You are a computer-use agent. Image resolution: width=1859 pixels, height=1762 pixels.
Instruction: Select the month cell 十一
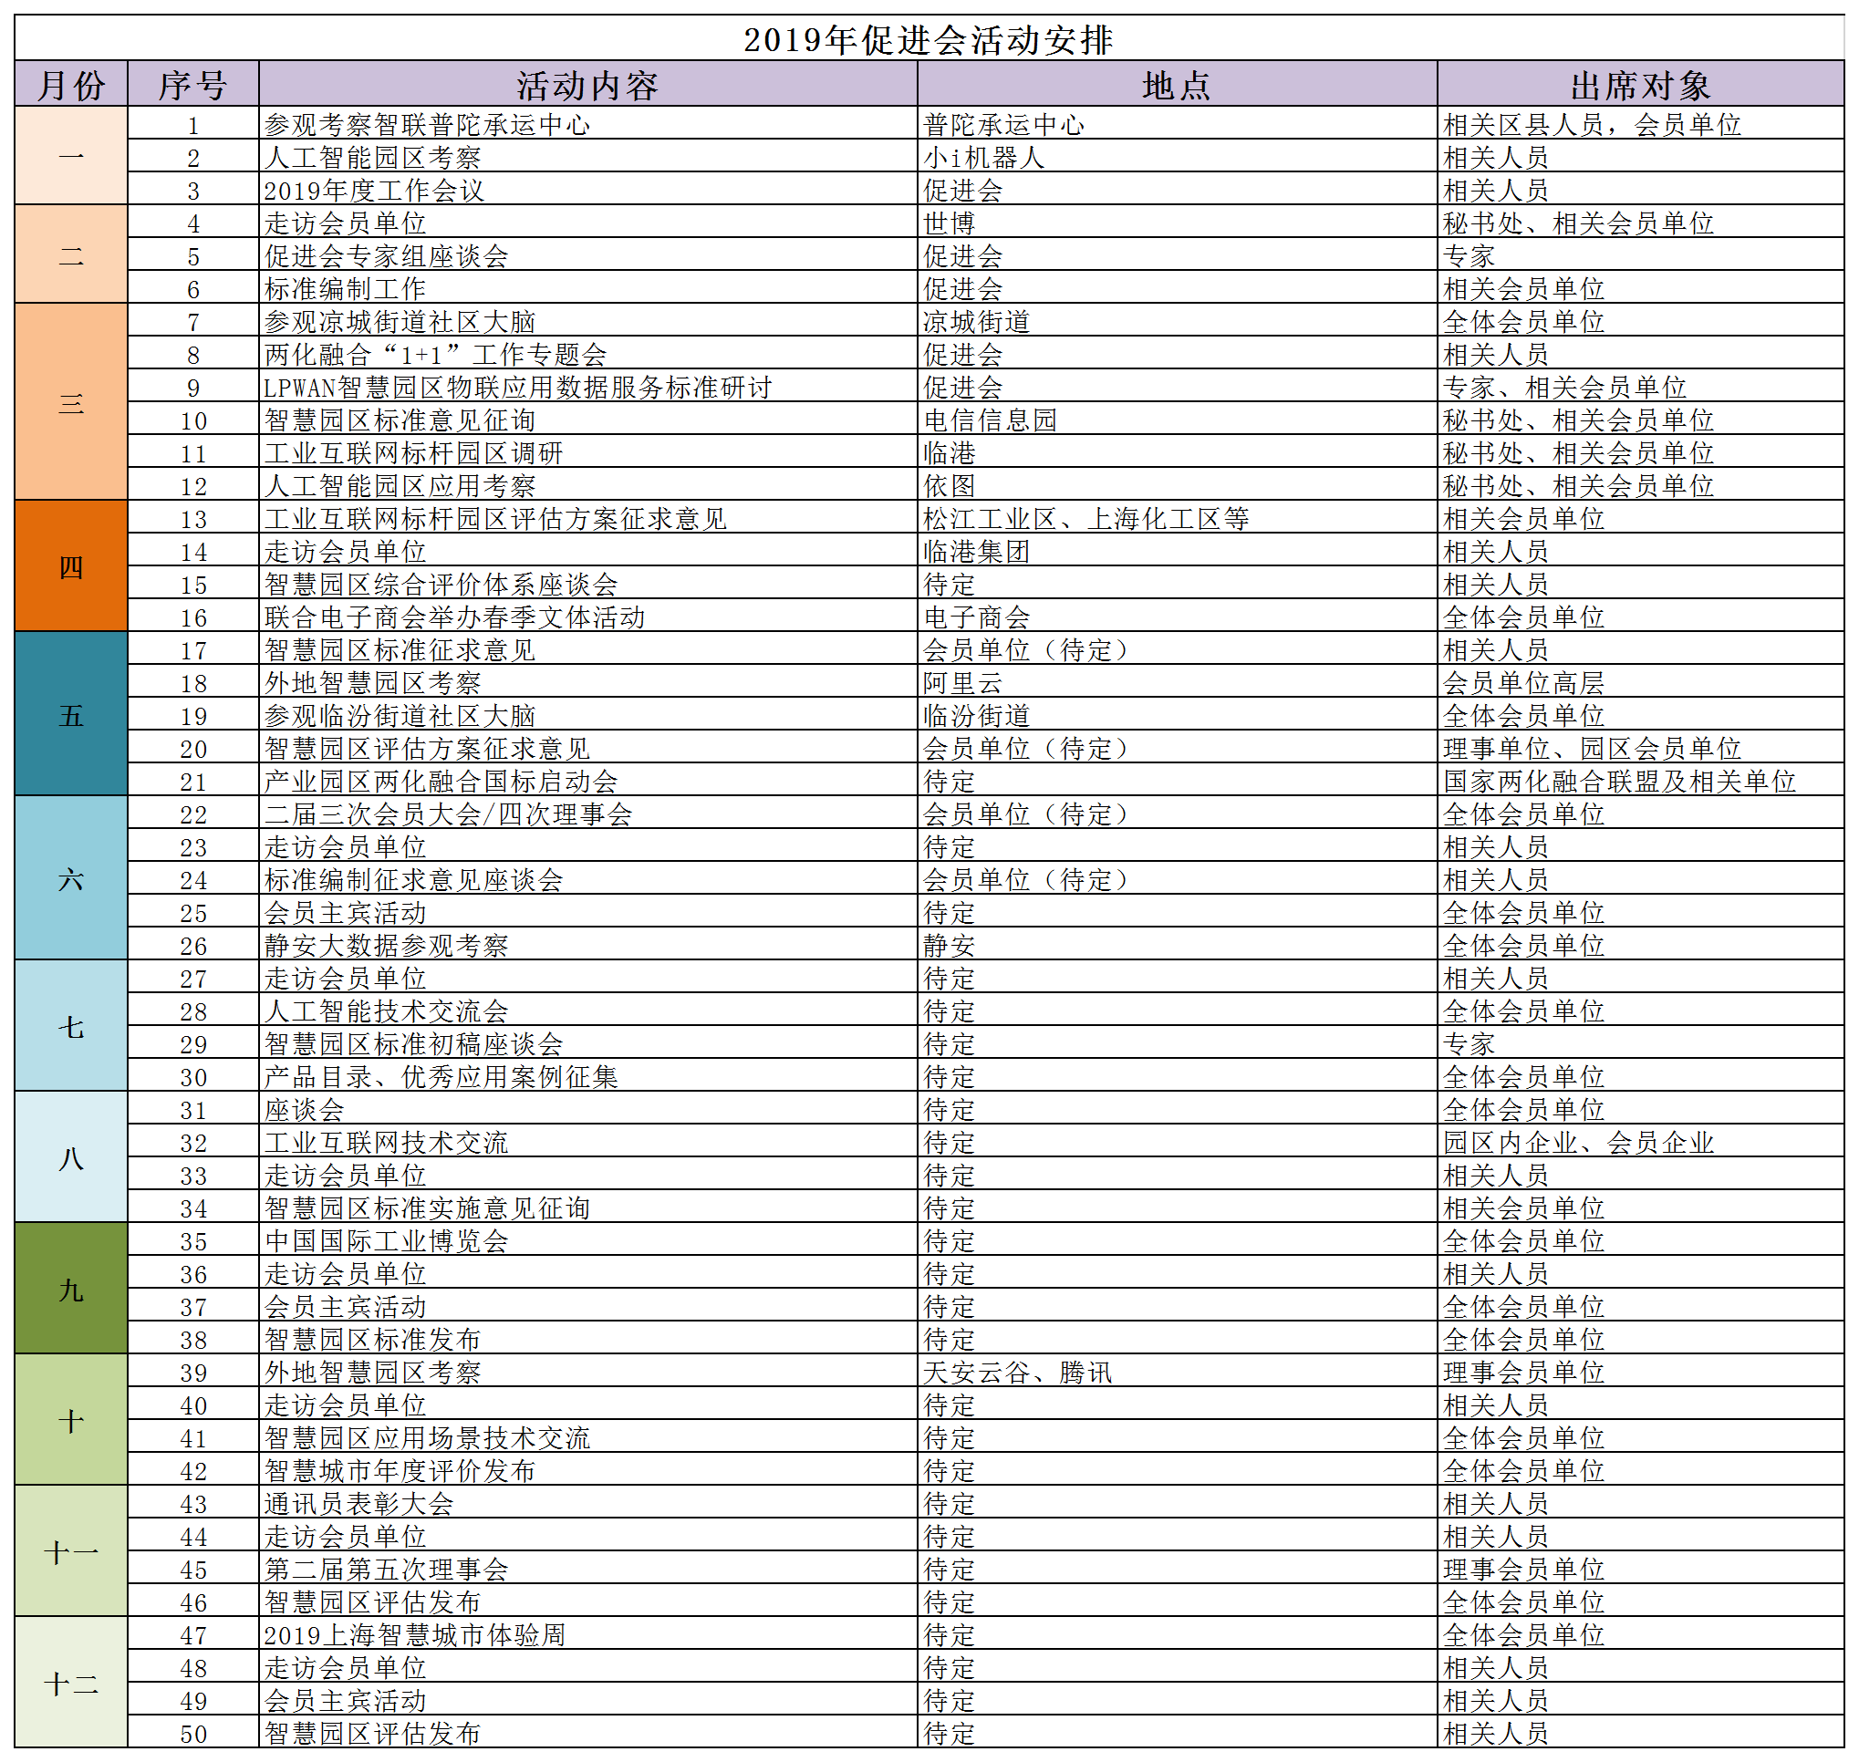click(x=71, y=1550)
